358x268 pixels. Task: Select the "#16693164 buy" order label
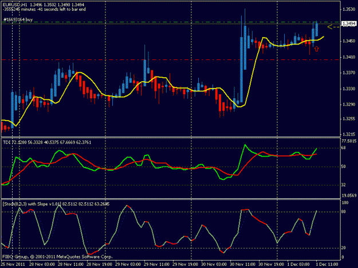click(18, 20)
